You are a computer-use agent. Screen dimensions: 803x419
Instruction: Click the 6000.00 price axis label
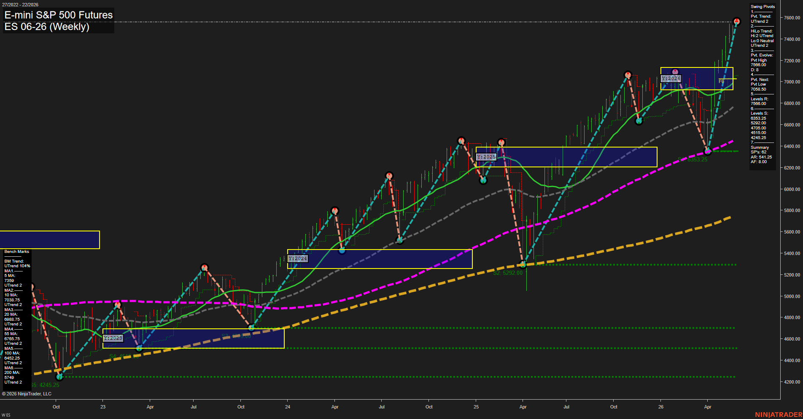(x=792, y=189)
